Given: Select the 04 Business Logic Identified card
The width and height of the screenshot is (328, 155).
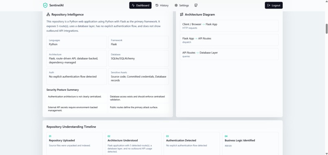Looking at the screenshot, I should point(250,144).
